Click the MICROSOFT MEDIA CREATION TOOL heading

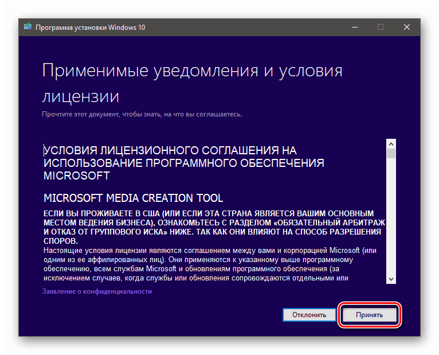[x=134, y=198]
